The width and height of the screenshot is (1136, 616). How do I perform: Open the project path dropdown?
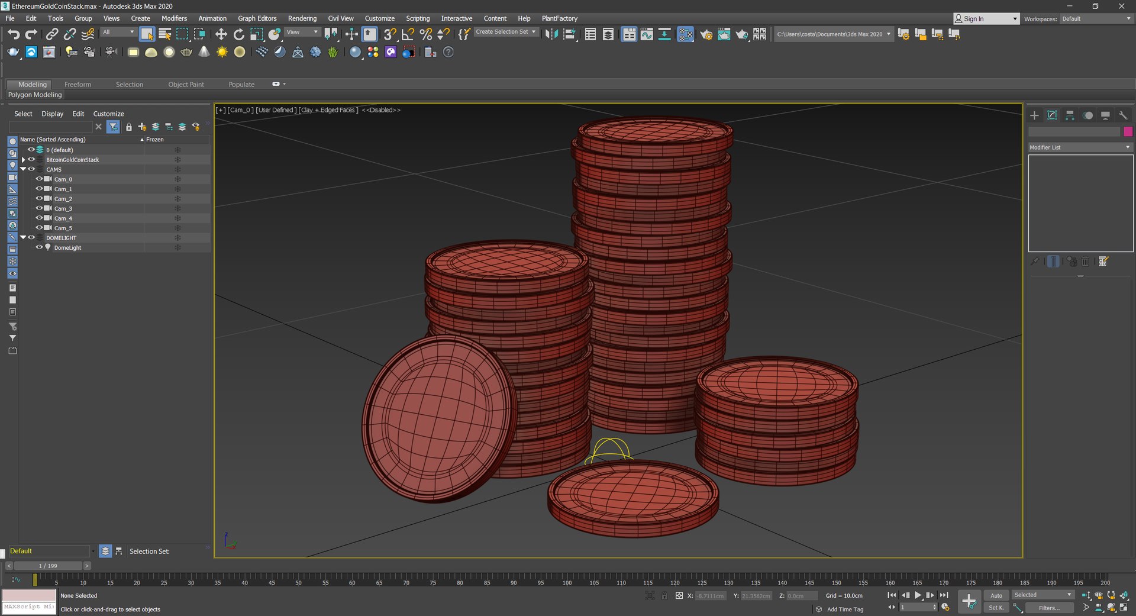pyautogui.click(x=834, y=34)
